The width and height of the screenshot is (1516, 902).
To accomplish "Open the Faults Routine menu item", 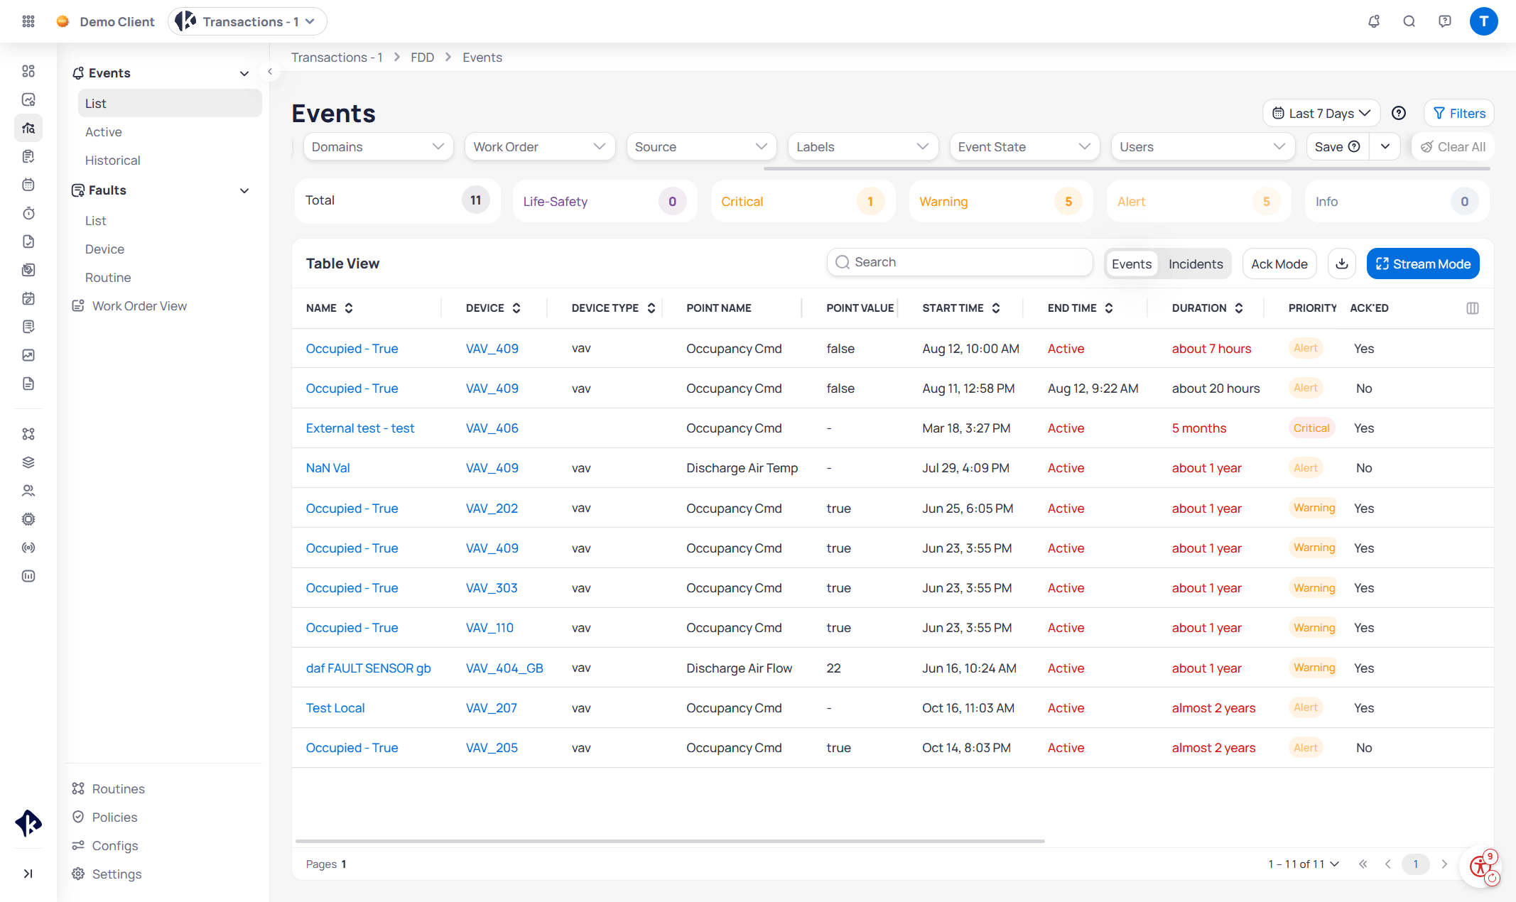I will (x=108, y=278).
